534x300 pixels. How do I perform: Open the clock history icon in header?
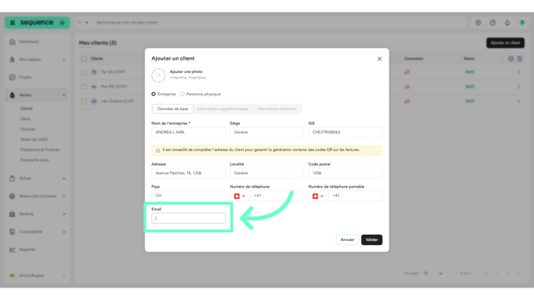(x=493, y=22)
